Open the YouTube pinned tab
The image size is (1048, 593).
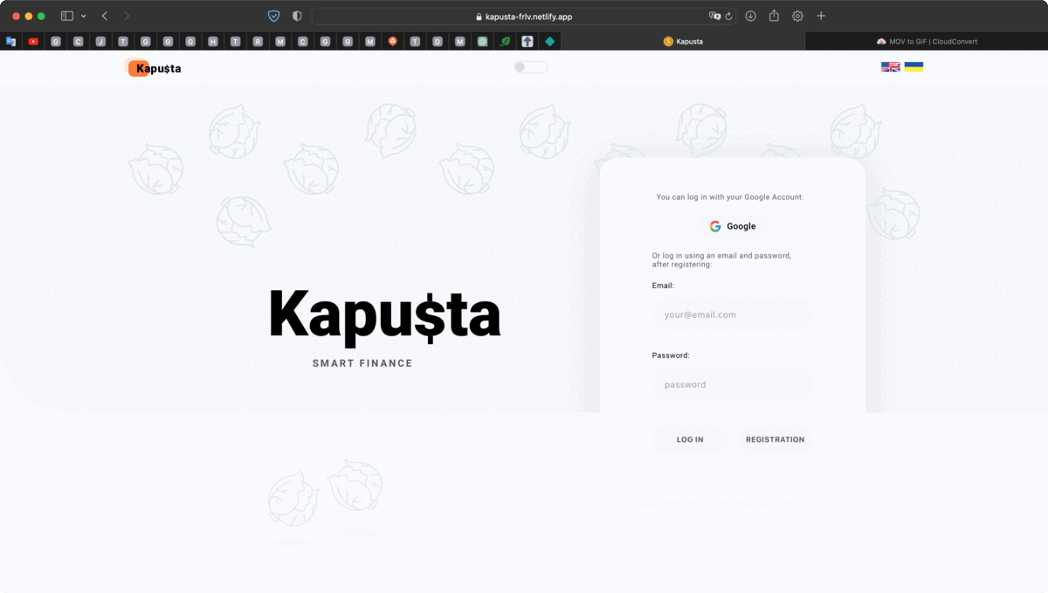click(x=33, y=41)
